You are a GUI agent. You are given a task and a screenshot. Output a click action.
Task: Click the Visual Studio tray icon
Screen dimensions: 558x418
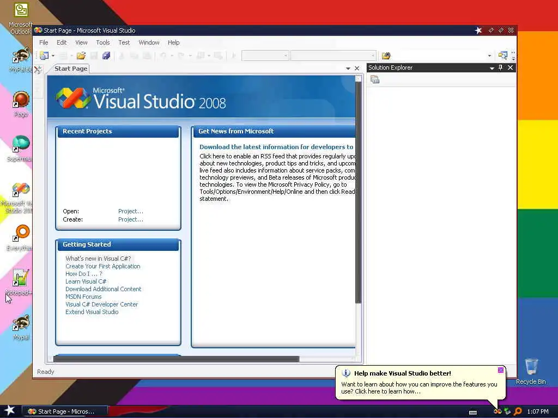click(x=498, y=411)
